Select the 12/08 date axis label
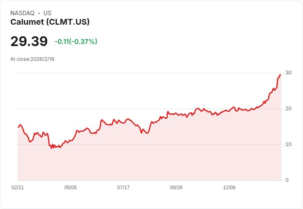 click(x=229, y=187)
